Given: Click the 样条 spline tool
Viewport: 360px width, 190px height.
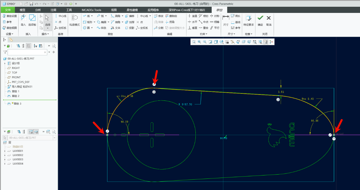Looking at the screenshot, I should [102, 28].
